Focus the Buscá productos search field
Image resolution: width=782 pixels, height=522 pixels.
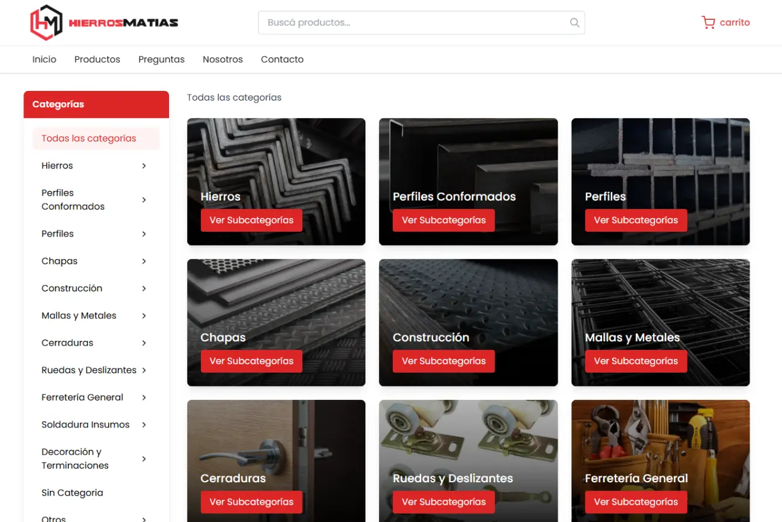click(x=421, y=23)
